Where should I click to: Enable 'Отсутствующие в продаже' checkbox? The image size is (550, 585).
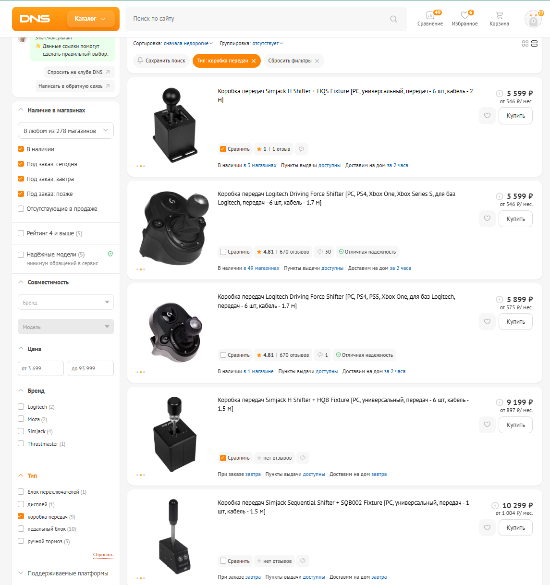point(21,208)
